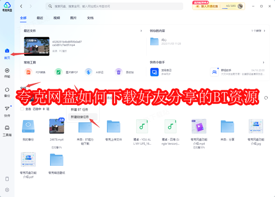Open the 快传 quick transfer sidebar icon
This screenshot has height=197, width=275.
[7, 109]
